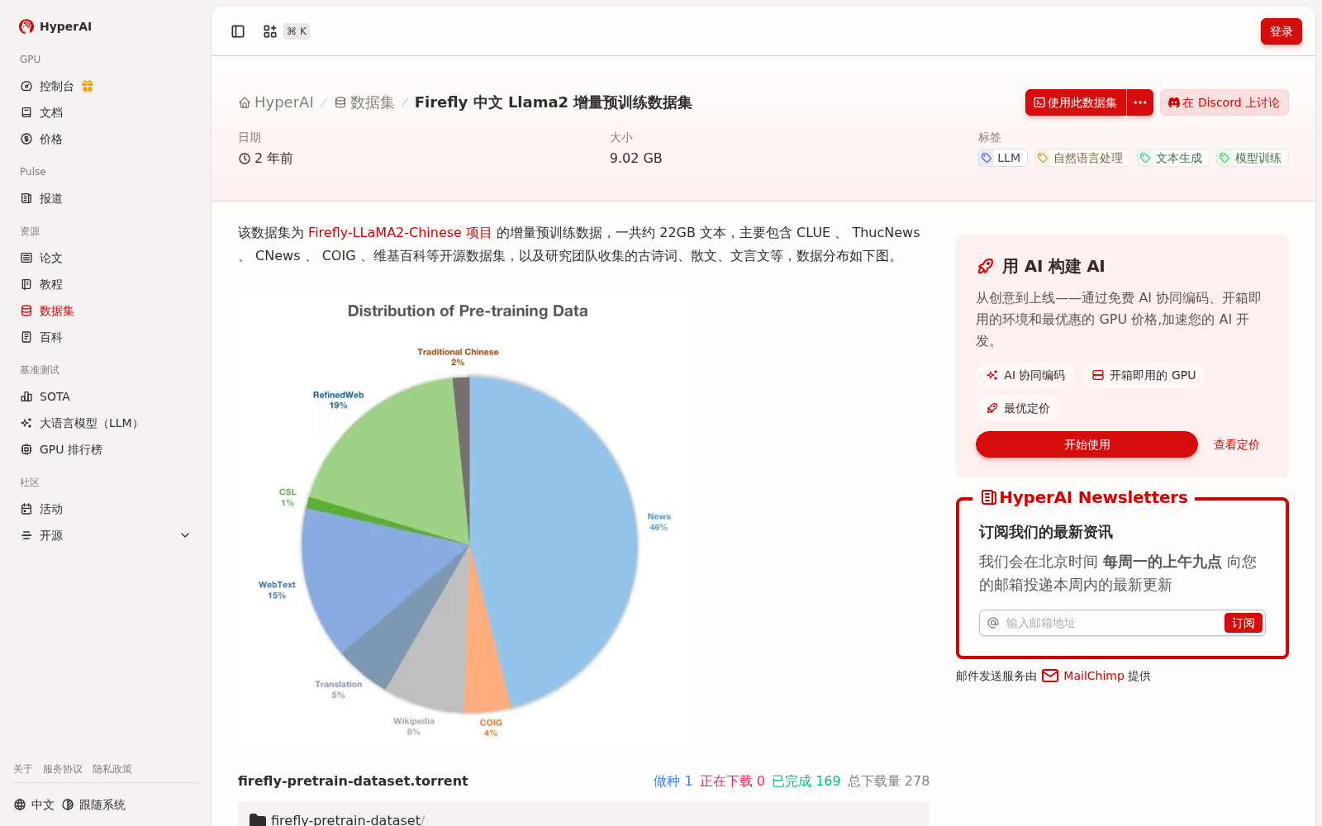Select the 文本生成 tag

(x=1172, y=158)
